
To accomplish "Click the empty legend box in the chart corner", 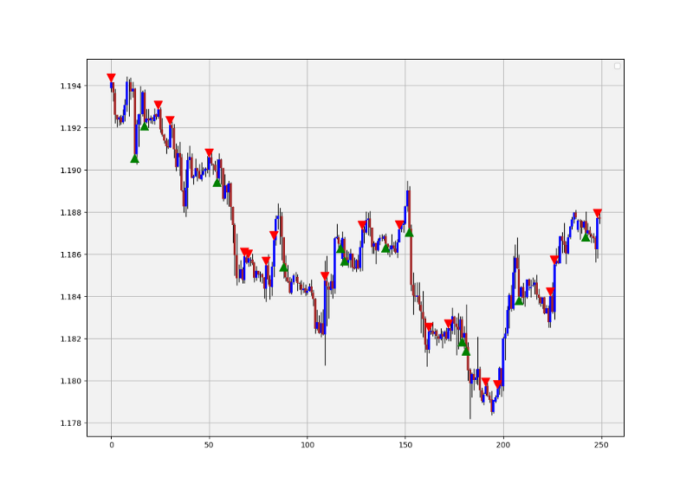I will [x=617, y=67].
